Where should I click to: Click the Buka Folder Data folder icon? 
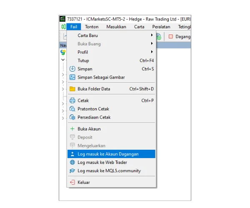coord(72,89)
